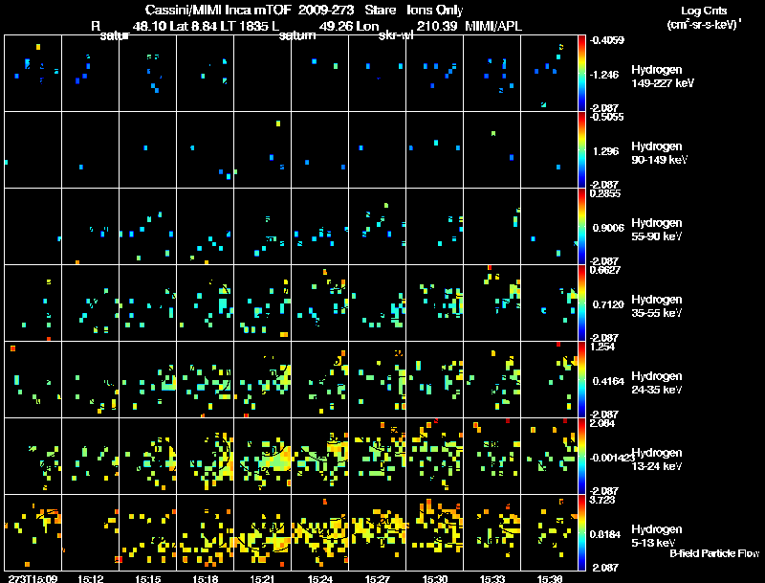Viewport: 765px width, 583px height.
Task: Click the '3.723' color scale value
Action: point(602,500)
